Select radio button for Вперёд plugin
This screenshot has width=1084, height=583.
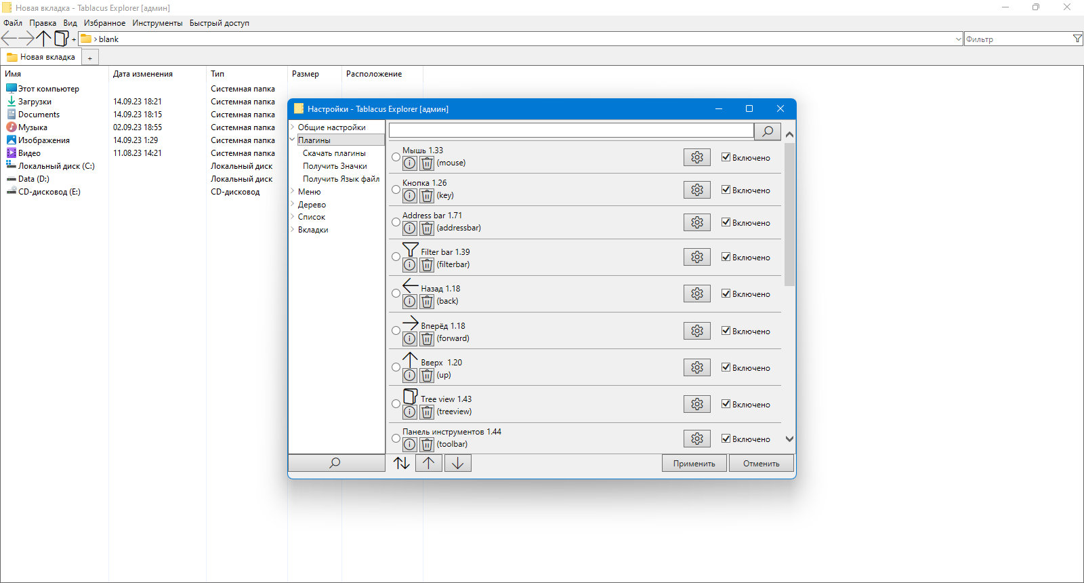[x=396, y=331]
